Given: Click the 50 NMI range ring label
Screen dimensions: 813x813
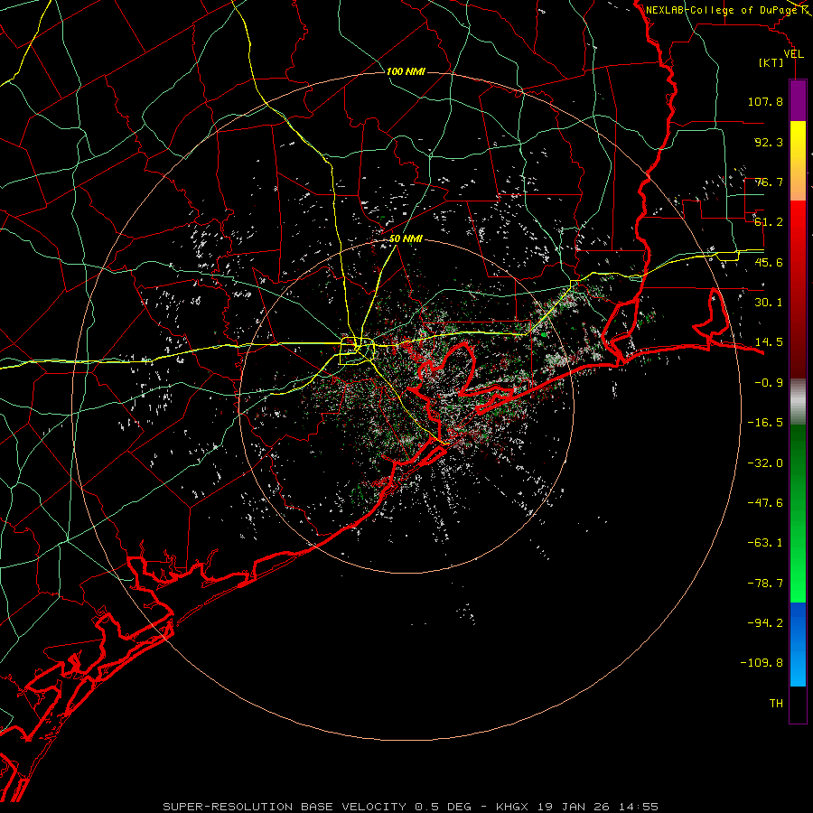Looking at the screenshot, I should click(x=406, y=238).
